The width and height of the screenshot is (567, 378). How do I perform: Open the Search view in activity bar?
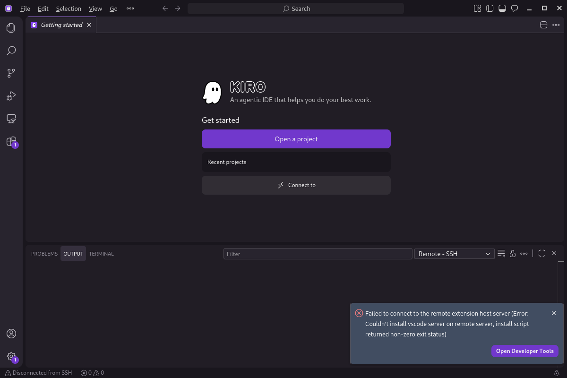click(x=11, y=51)
